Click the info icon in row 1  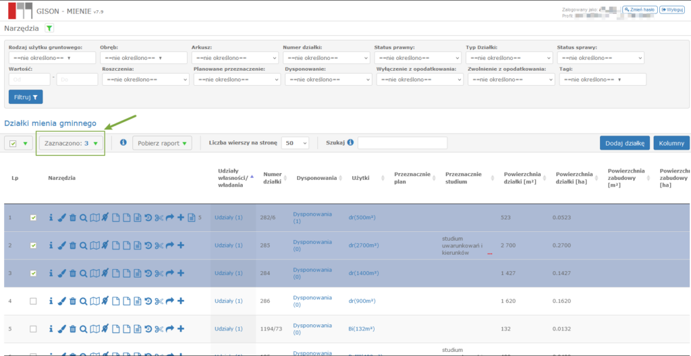[51, 218]
